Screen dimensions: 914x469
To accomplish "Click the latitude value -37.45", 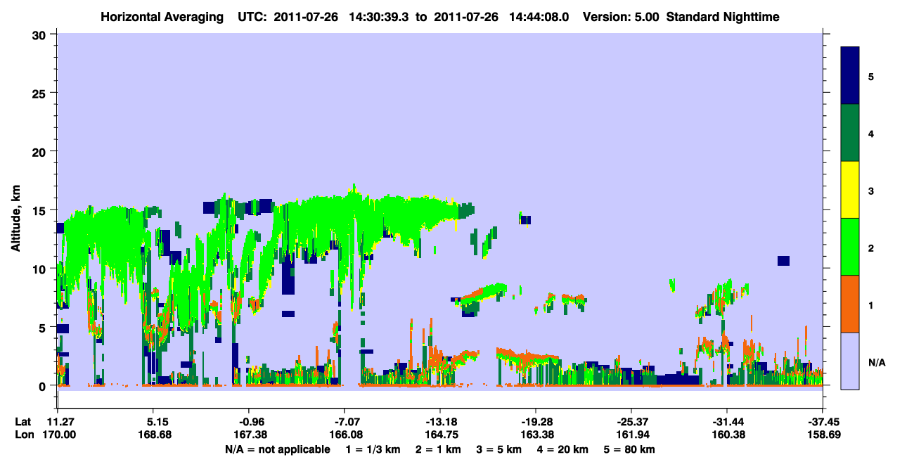I will [823, 422].
